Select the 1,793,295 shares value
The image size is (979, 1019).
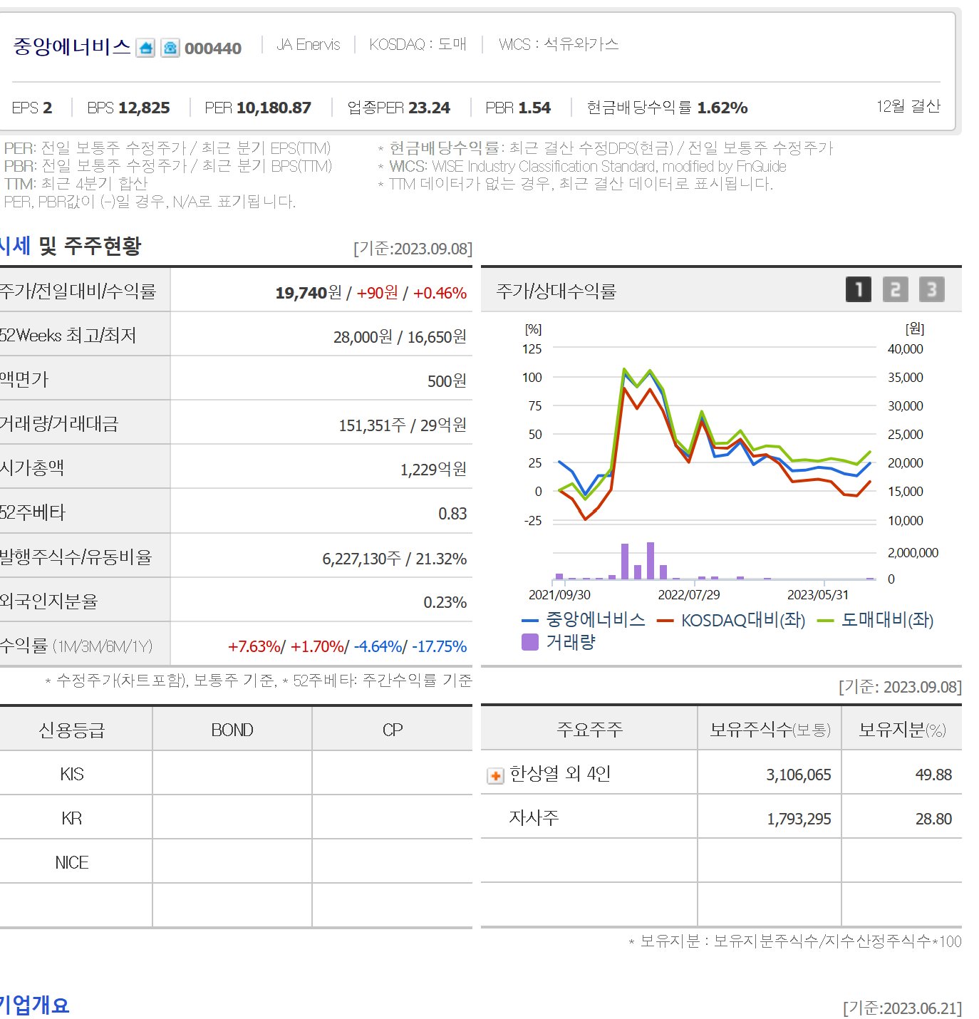[799, 819]
